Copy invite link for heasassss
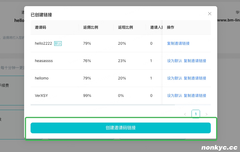 pos(195,61)
